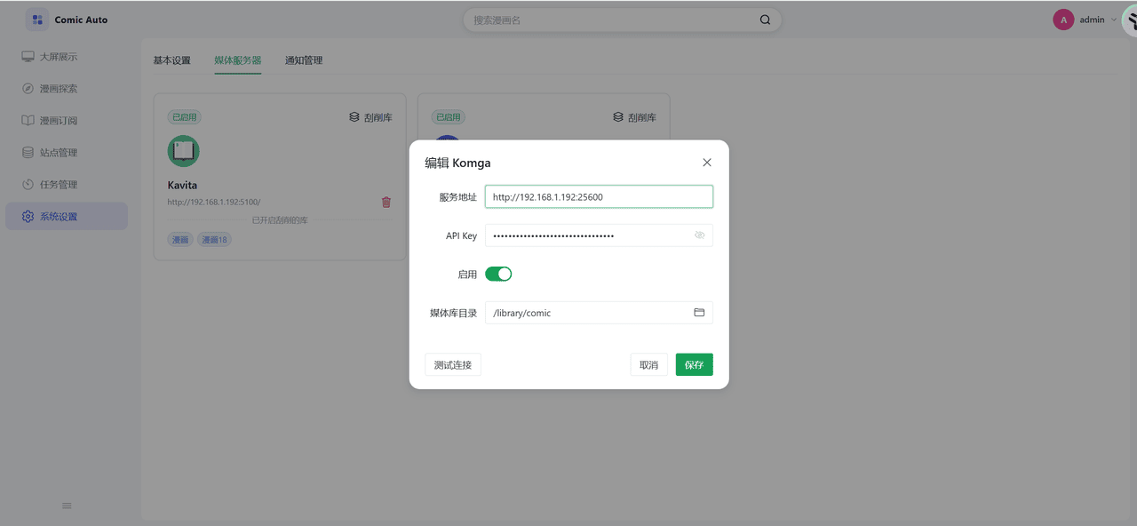Switch to the 媒体服务器 tab
Viewport: 1137px width, 526px height.
pos(238,60)
